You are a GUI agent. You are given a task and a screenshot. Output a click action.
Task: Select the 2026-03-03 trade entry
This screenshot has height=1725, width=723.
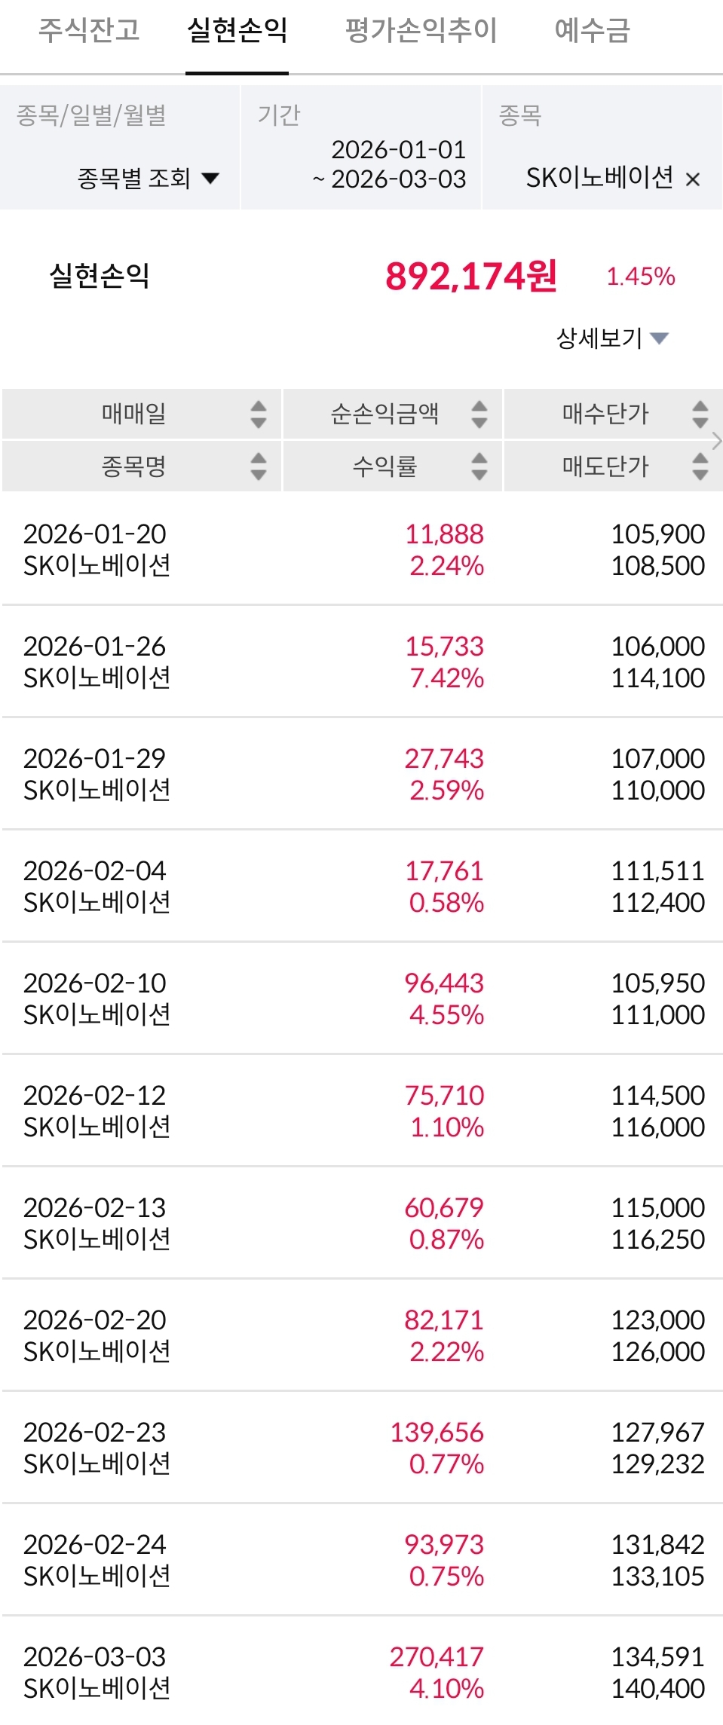click(x=362, y=1671)
